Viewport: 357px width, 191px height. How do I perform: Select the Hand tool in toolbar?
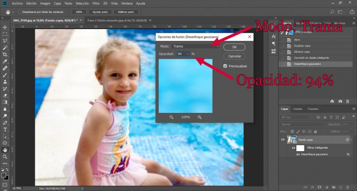pos(5,150)
